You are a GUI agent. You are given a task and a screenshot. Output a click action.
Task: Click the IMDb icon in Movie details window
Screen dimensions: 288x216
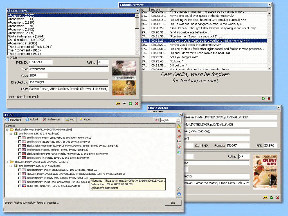pyautogui.click(x=265, y=198)
